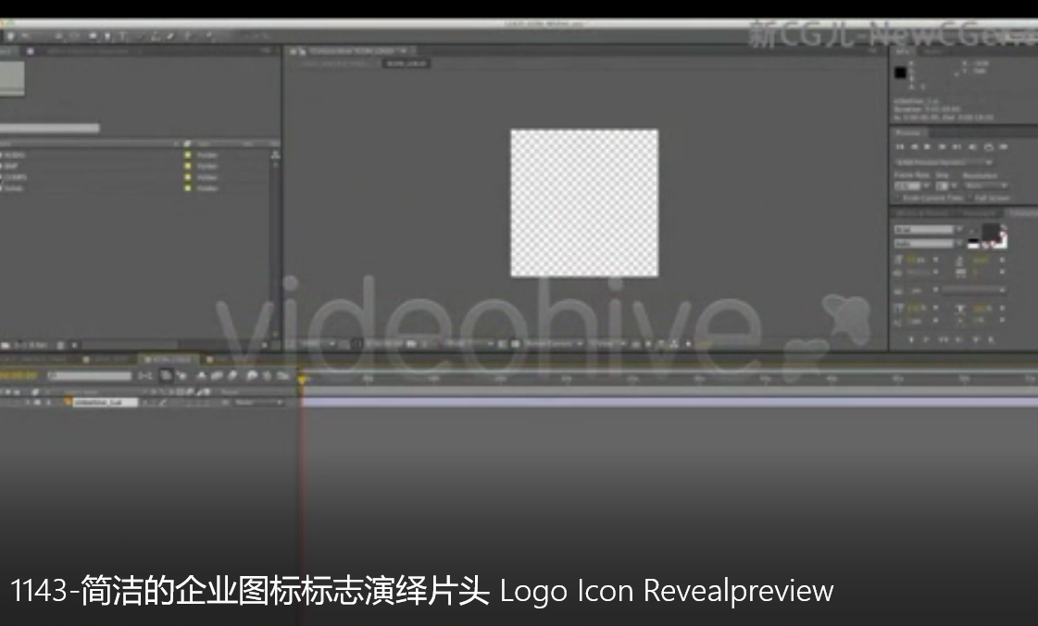
Task: Toggle Draft 3D in the timeline
Action: point(182,376)
